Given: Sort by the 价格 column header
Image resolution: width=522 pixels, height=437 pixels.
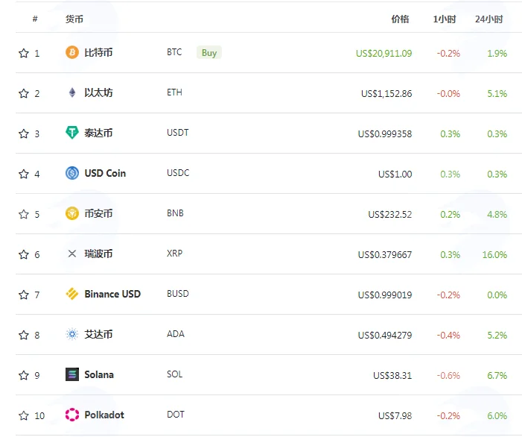Looking at the screenshot, I should point(400,19).
